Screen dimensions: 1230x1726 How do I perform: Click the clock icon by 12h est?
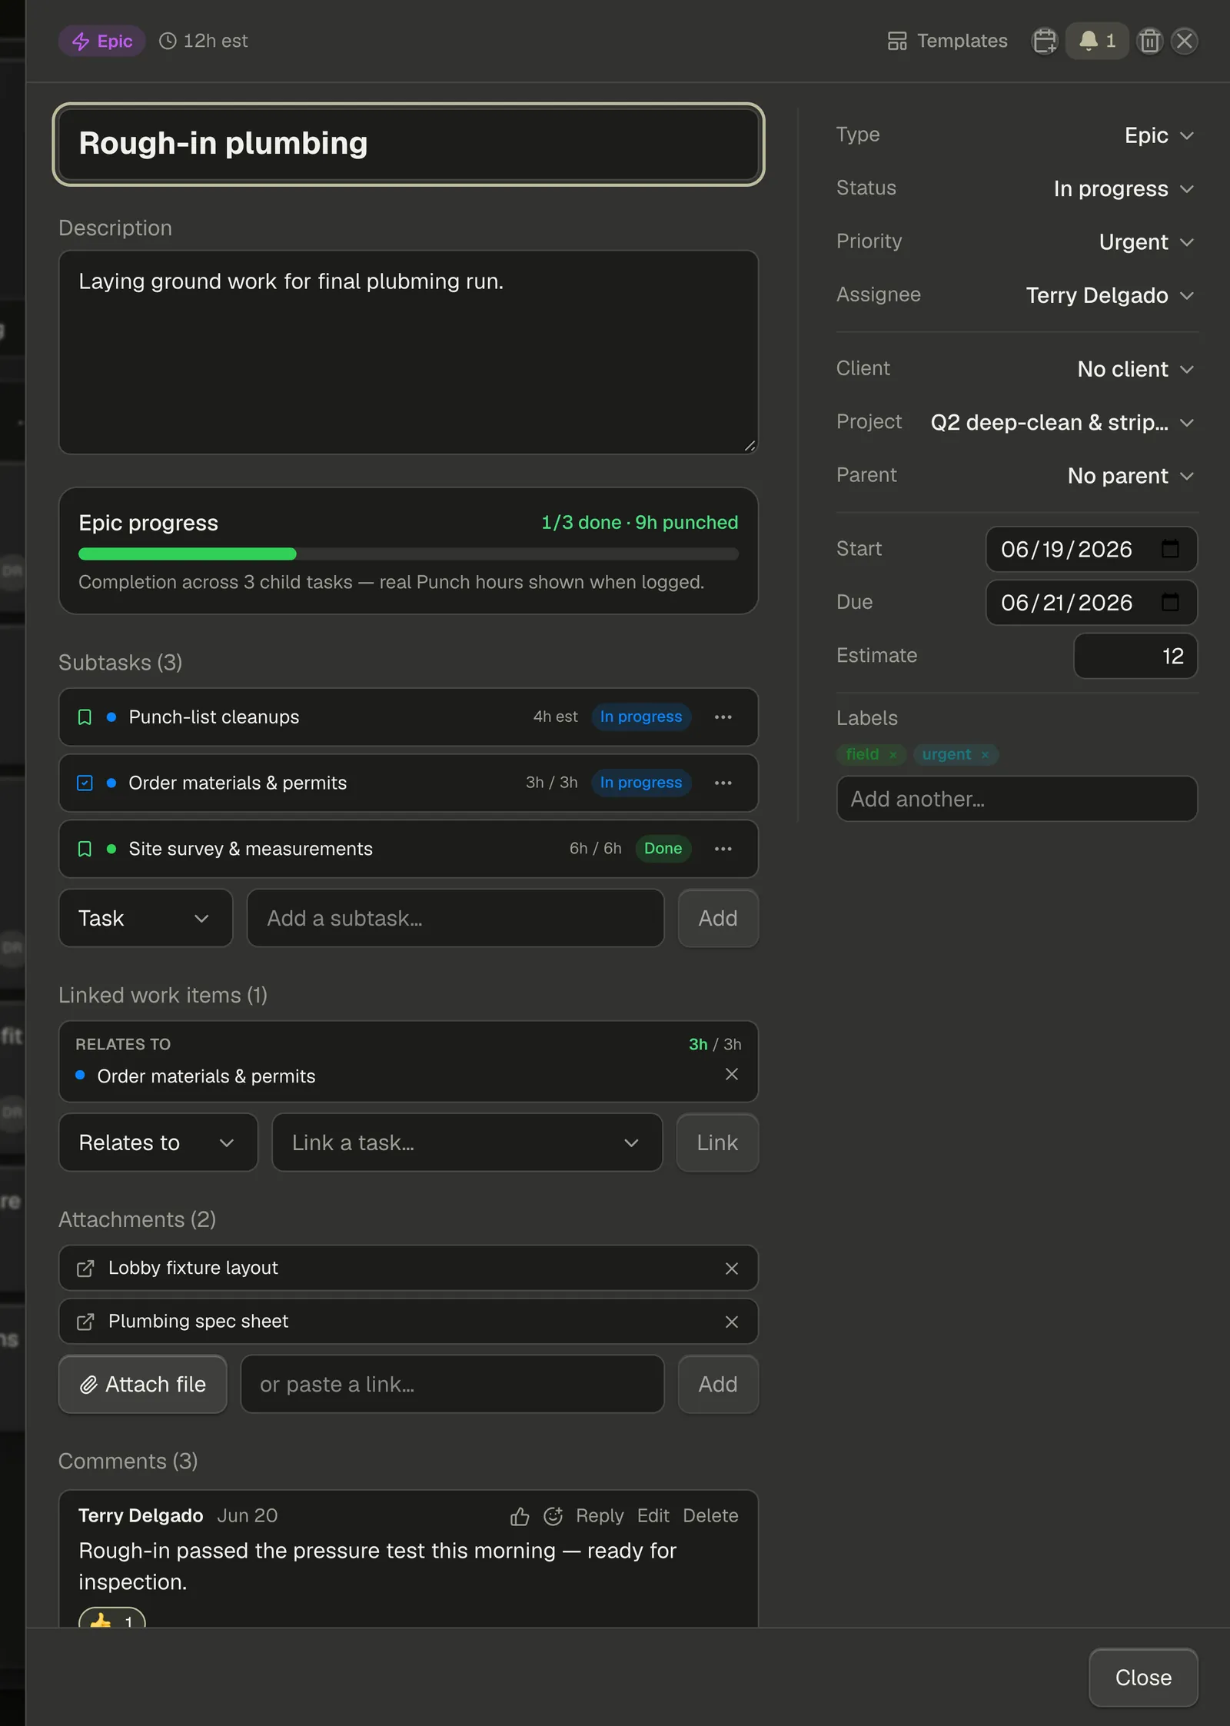pos(168,41)
